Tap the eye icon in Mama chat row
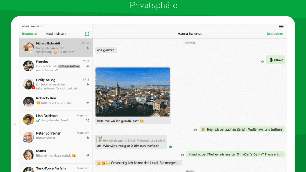This screenshot has width=306, height=172. point(88,155)
